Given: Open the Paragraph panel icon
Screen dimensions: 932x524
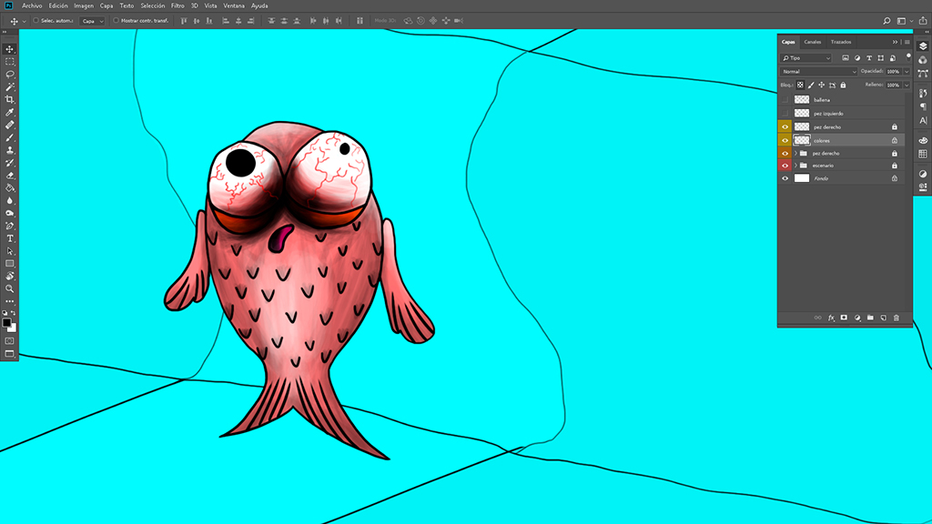Looking at the screenshot, I should click(x=923, y=106).
